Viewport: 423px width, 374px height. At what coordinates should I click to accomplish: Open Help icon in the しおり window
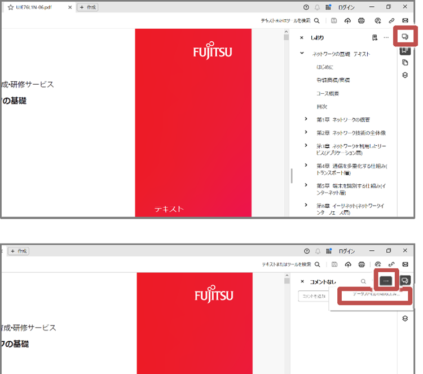[x=306, y=7]
